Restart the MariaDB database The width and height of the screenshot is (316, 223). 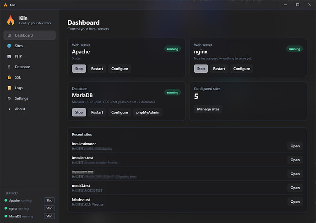(x=97, y=112)
